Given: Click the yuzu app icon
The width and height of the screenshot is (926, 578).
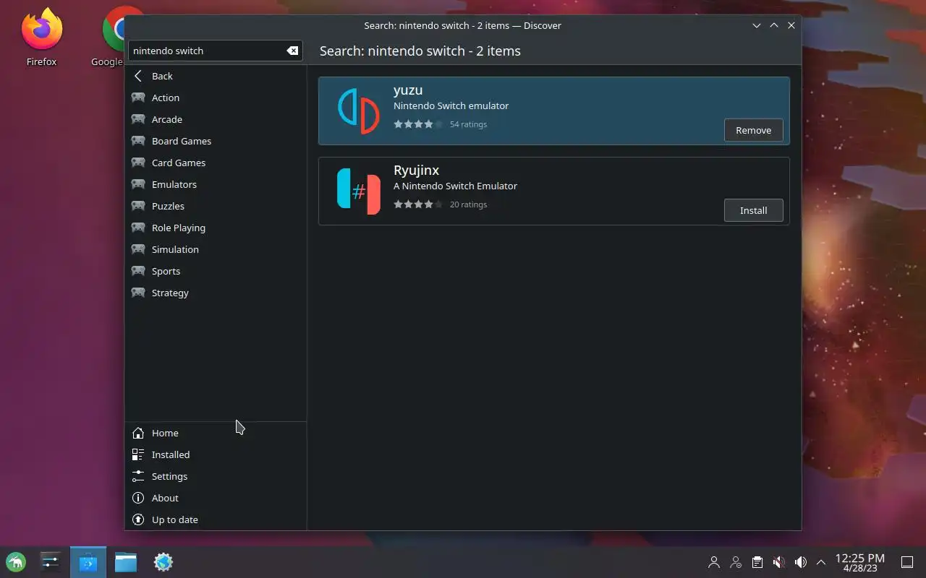Looking at the screenshot, I should (x=359, y=111).
